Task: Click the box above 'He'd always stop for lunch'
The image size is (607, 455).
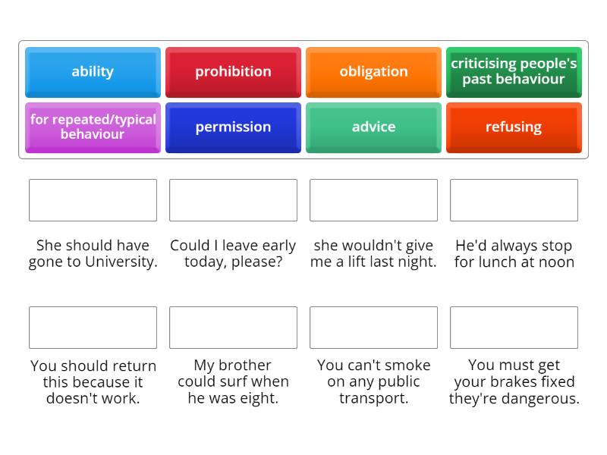Action: [514, 200]
